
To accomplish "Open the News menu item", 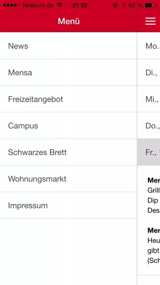I will point(69,46).
